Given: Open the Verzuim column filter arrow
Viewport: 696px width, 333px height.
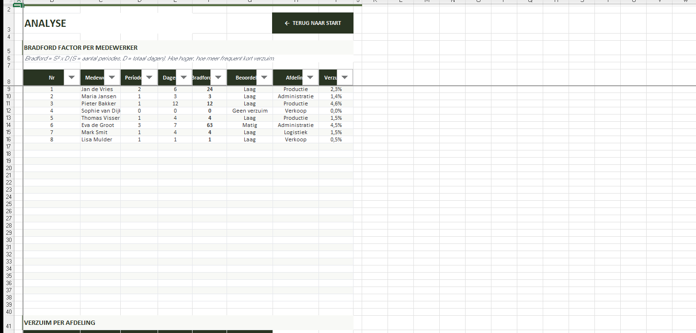Looking at the screenshot, I should (344, 77).
